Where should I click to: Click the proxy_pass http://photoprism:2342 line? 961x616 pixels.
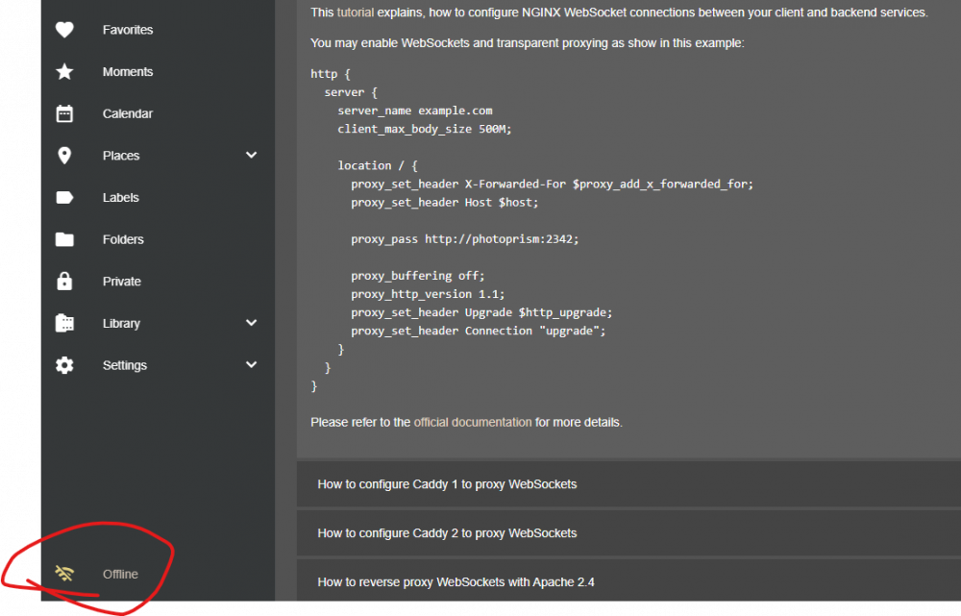pos(464,239)
